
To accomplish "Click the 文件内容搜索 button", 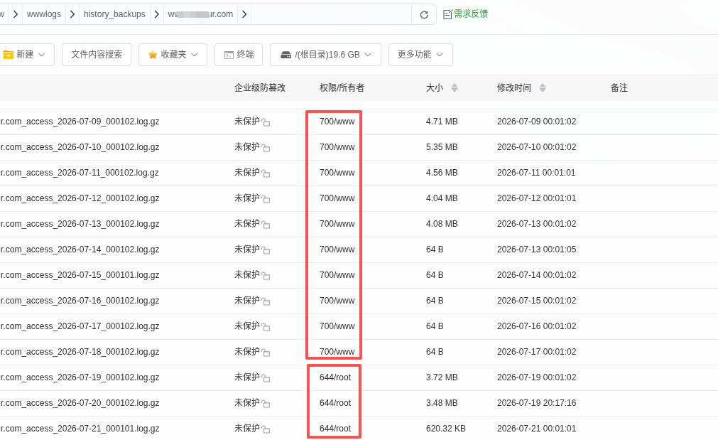I will tap(97, 55).
